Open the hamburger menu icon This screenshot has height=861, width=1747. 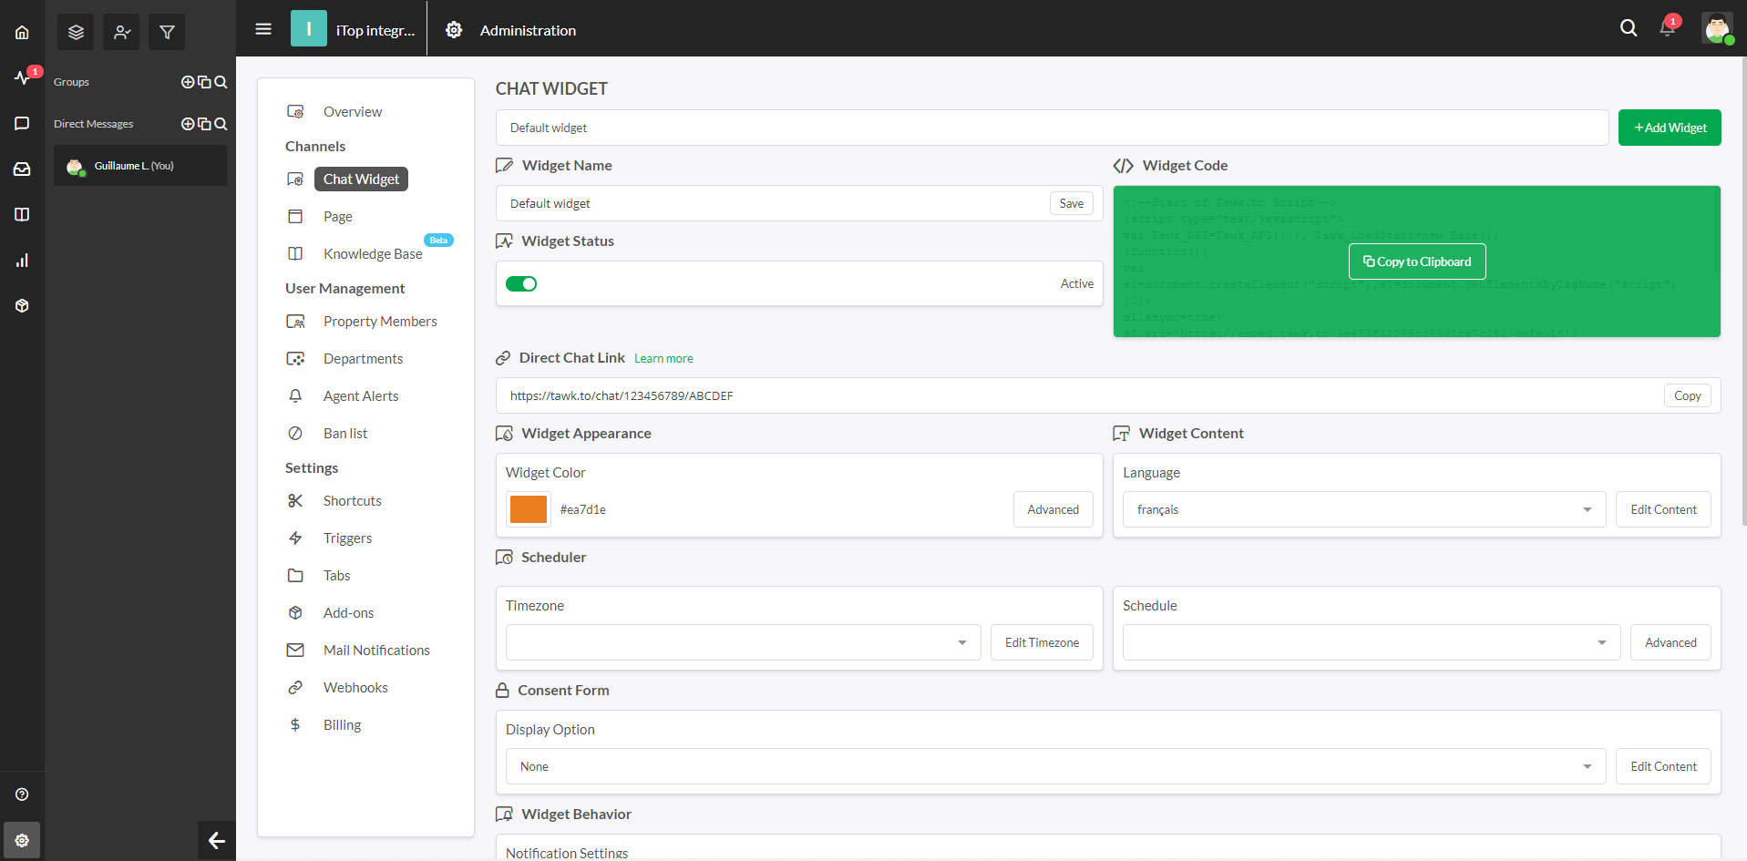263,29
